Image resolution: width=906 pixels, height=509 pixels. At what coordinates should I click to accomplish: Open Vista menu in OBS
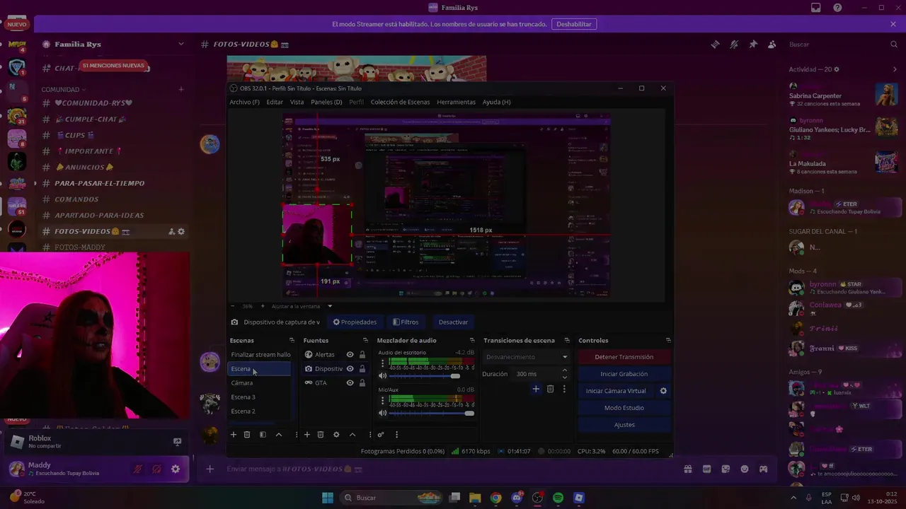(x=297, y=102)
